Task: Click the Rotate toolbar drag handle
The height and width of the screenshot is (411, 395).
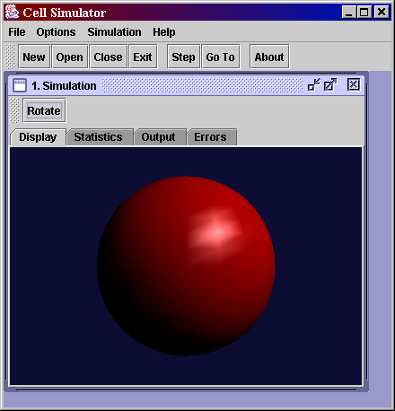Action: click(x=14, y=110)
